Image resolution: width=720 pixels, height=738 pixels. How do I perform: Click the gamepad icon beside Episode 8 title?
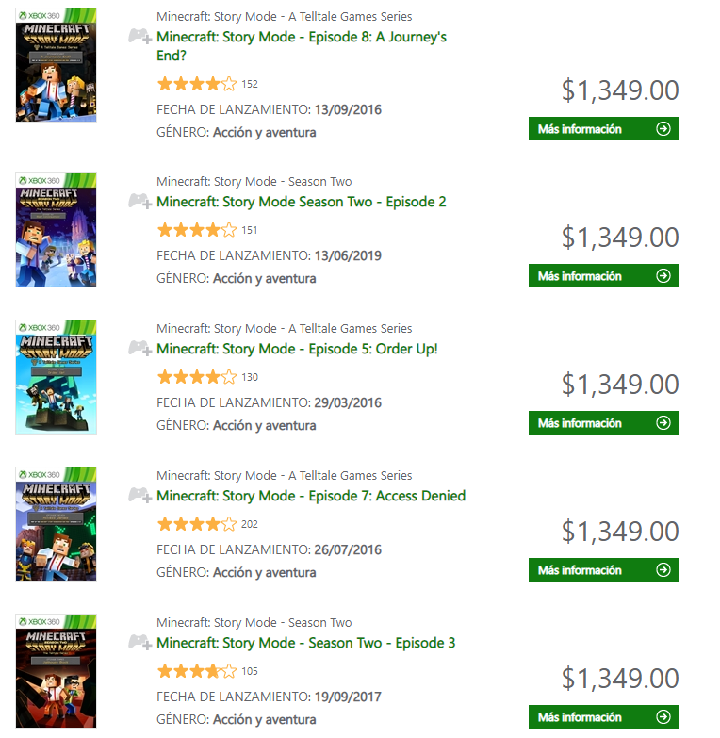(139, 37)
